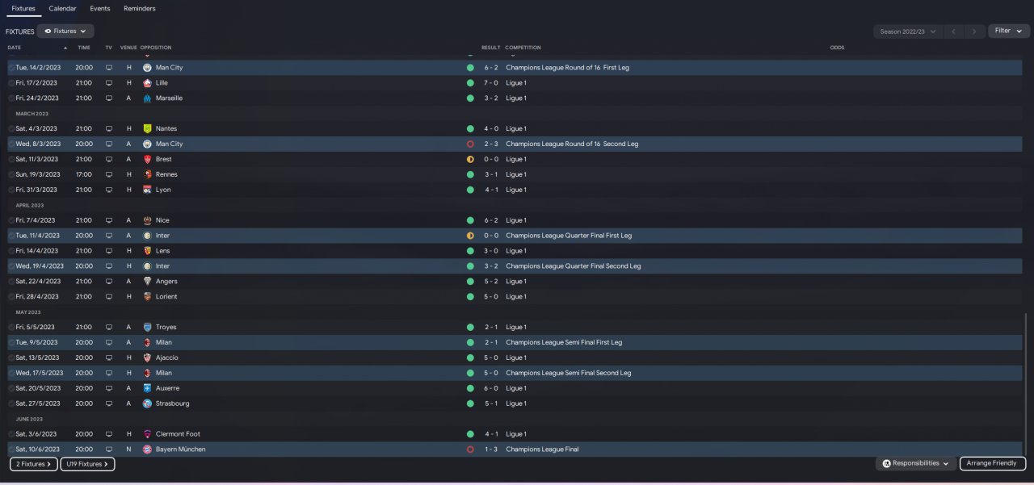Click the TV icon for the Lille match
Image resolution: width=1034 pixels, height=485 pixels.
[x=109, y=83]
